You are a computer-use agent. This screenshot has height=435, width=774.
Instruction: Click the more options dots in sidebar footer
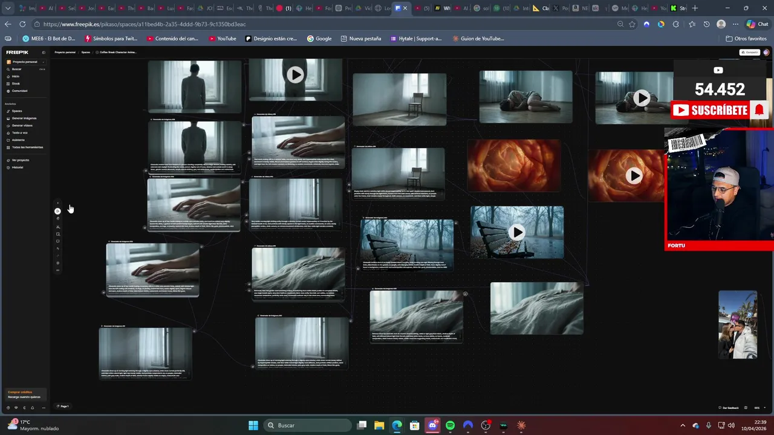click(43, 408)
